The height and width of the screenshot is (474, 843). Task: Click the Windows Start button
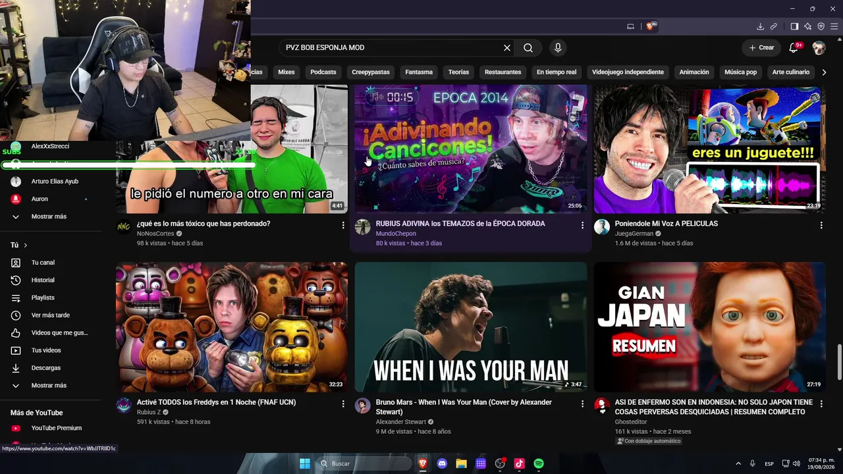coord(305,463)
